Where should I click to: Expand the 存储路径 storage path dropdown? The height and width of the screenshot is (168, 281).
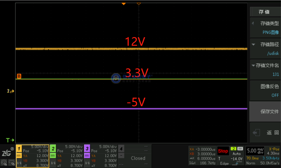[265, 49]
